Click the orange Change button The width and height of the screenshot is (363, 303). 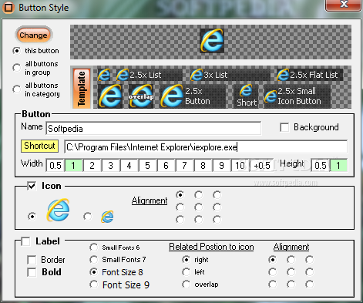33,35
